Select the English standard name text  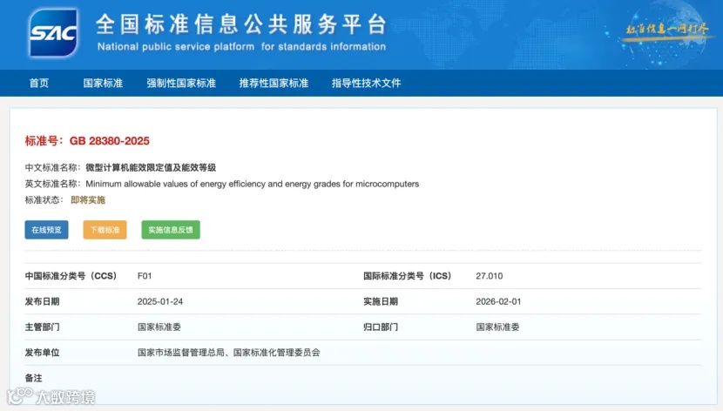point(253,184)
